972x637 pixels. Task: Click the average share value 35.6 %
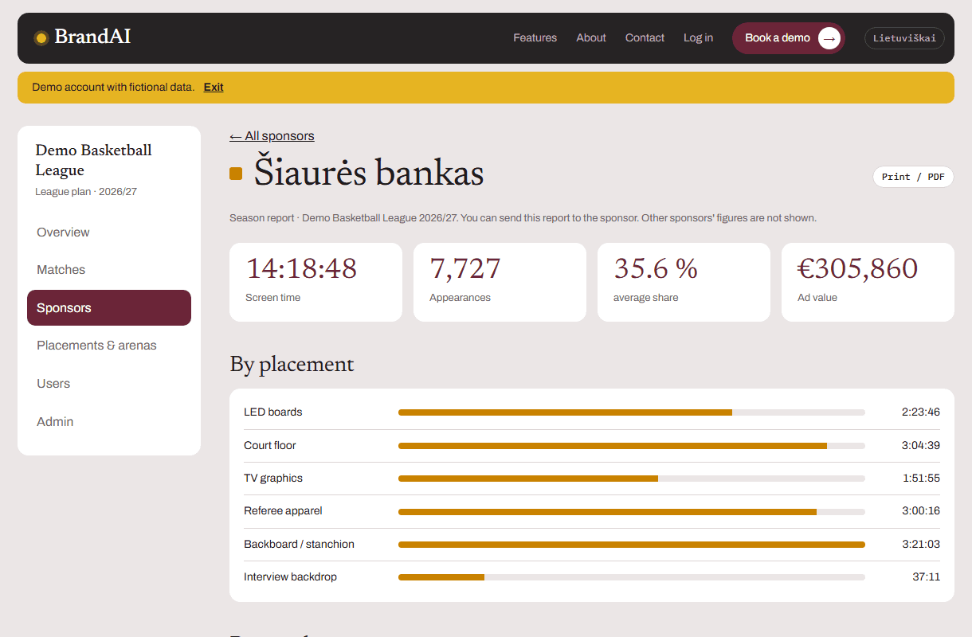pyautogui.click(x=656, y=268)
